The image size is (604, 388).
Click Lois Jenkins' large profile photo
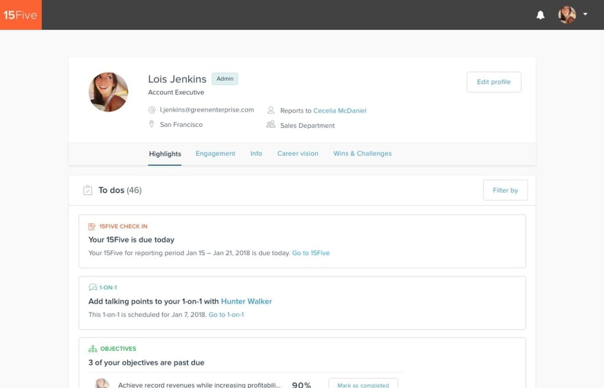109,92
